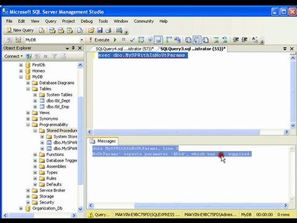Select the Service Broker folder

click(x=52, y=190)
